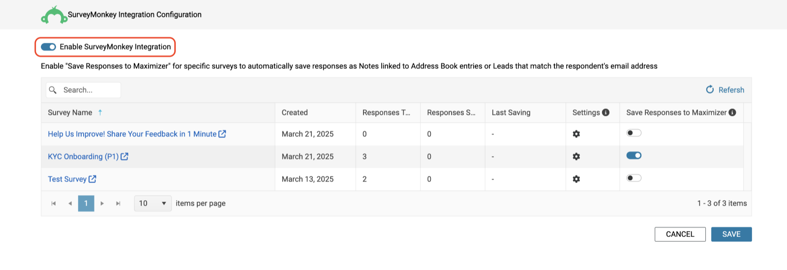Click Enable SurveyMonkey Integration label
Image resolution: width=787 pixels, height=270 pixels.
tap(116, 47)
